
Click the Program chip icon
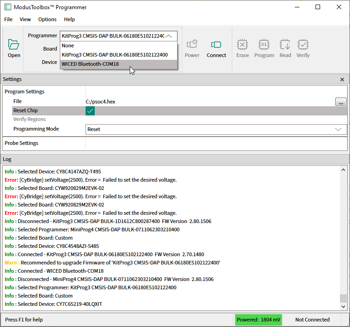click(x=264, y=45)
